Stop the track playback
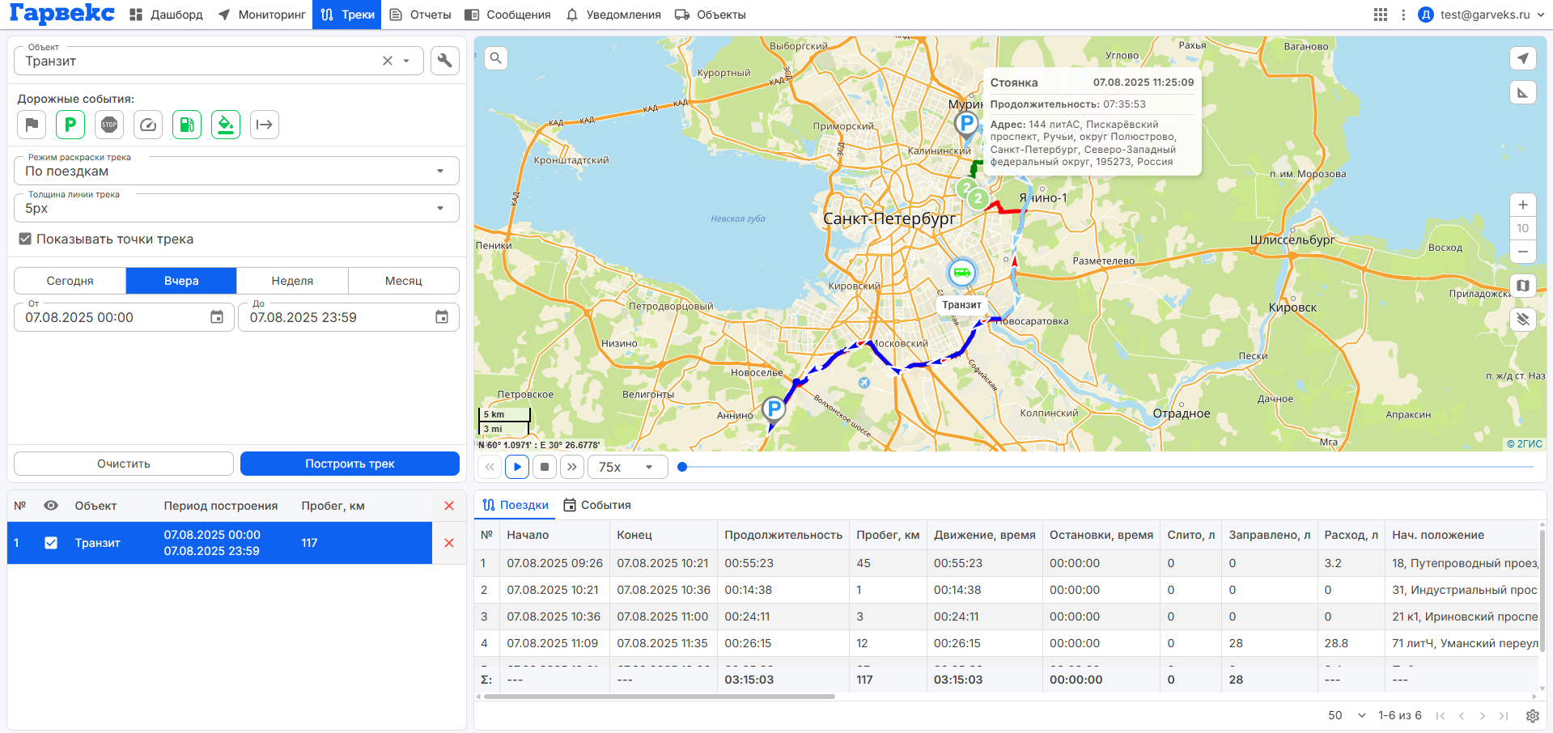This screenshot has height=733, width=1553. (545, 467)
